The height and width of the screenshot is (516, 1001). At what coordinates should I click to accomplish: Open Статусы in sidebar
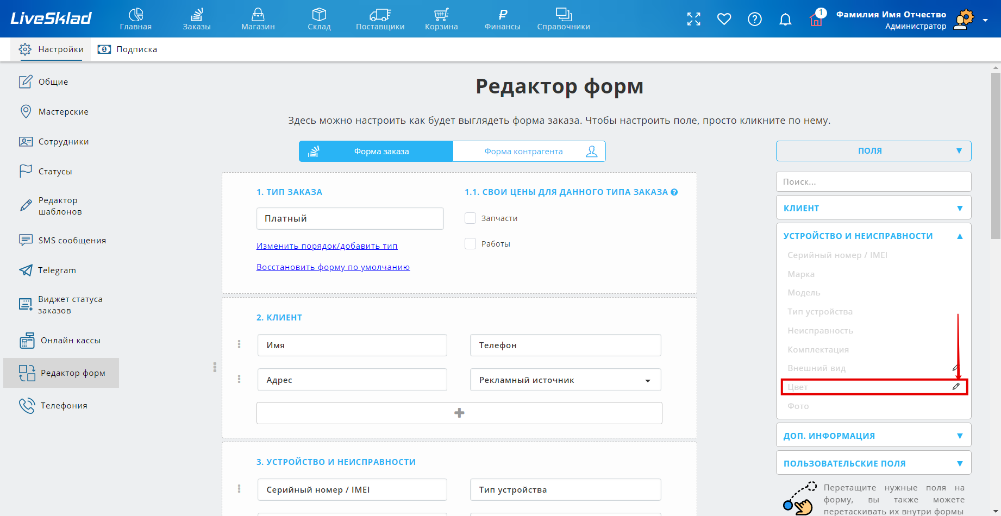(x=45, y=171)
